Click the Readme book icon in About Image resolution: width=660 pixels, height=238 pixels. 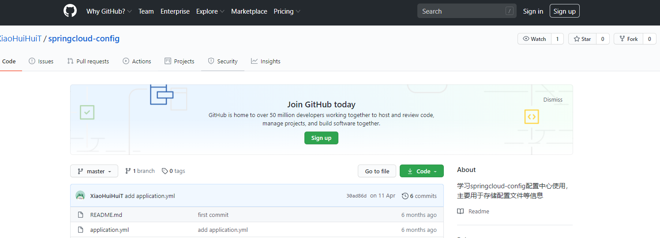(x=461, y=212)
